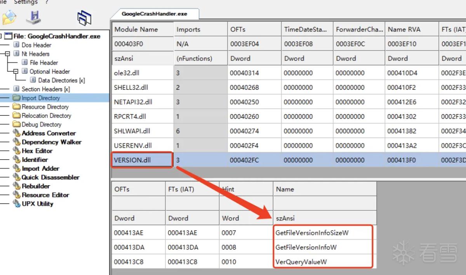Click the Data Directories page icon

33,80
